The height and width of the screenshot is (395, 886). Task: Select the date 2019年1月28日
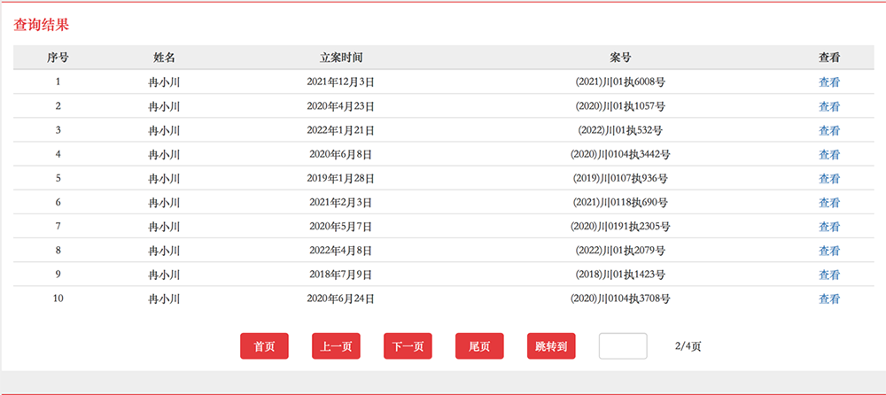(341, 179)
